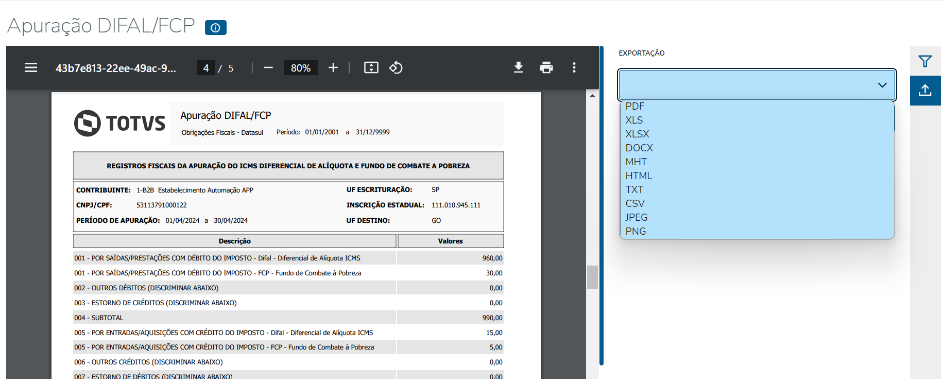Pick JPEG export option
The height and width of the screenshot is (385, 944).
tap(757, 217)
